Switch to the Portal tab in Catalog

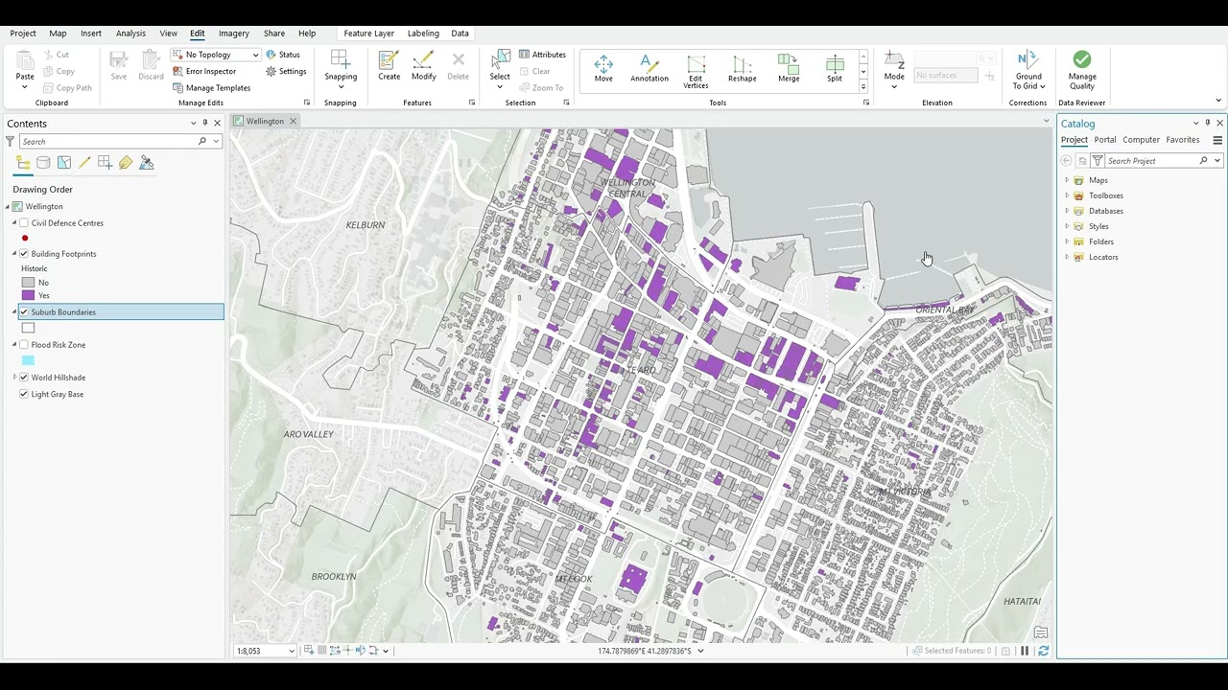pos(1105,140)
